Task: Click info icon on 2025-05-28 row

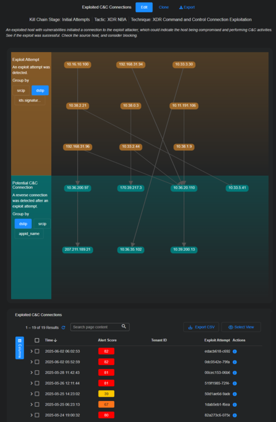Action: (x=234, y=373)
